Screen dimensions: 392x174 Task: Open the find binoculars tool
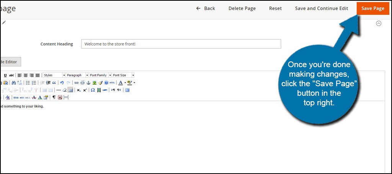tap(14, 82)
